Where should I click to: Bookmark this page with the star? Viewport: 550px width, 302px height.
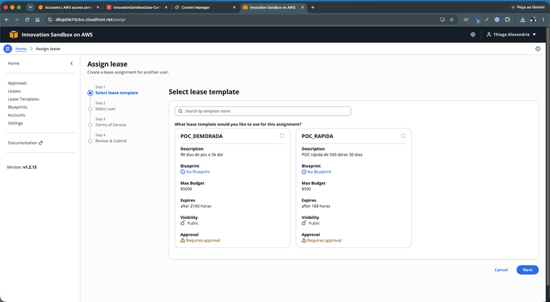coord(452,20)
